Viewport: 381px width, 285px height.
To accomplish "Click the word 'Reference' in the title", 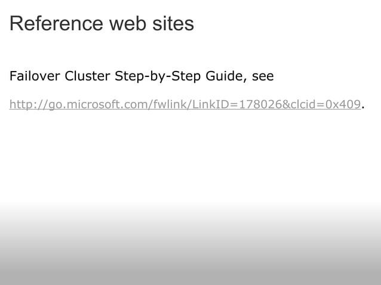I will pos(57,24).
